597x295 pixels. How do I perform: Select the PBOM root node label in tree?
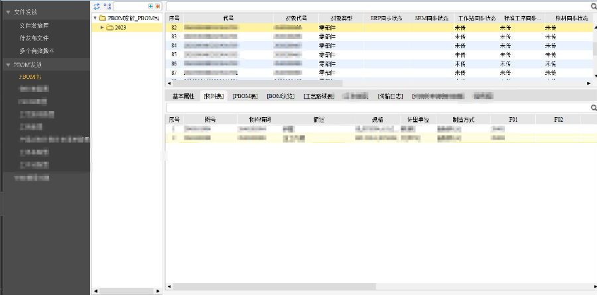(x=133, y=18)
